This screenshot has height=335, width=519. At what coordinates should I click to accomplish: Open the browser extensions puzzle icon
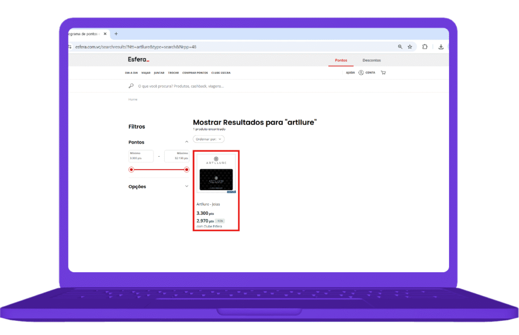[x=425, y=46]
